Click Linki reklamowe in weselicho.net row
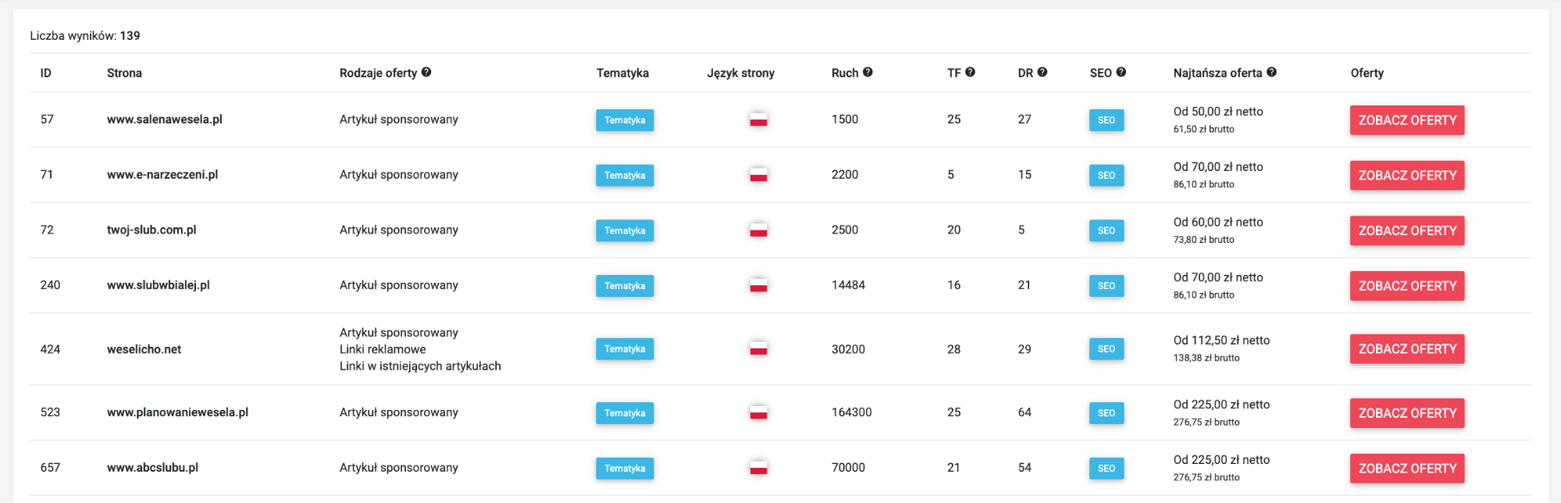The height and width of the screenshot is (503, 1561). 383,349
